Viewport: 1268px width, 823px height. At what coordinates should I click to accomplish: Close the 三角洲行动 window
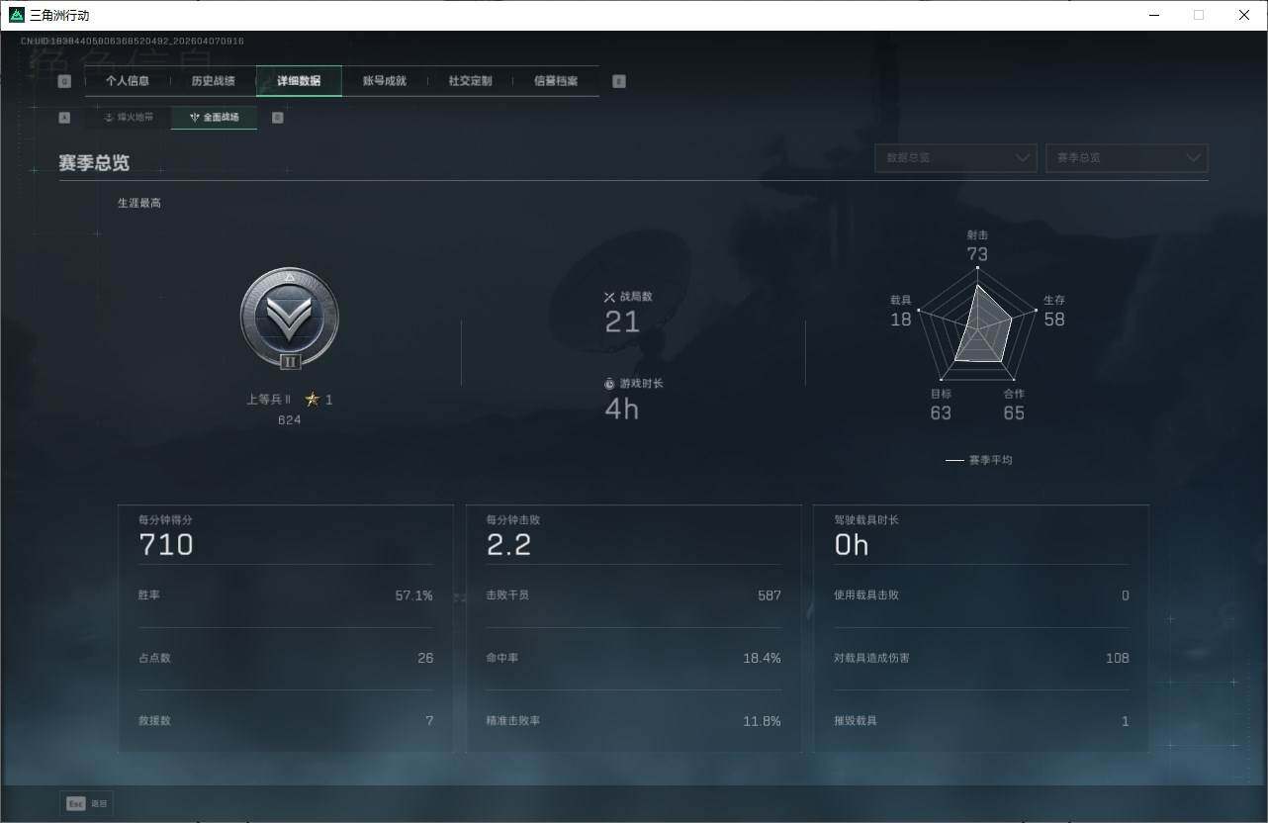[1244, 15]
